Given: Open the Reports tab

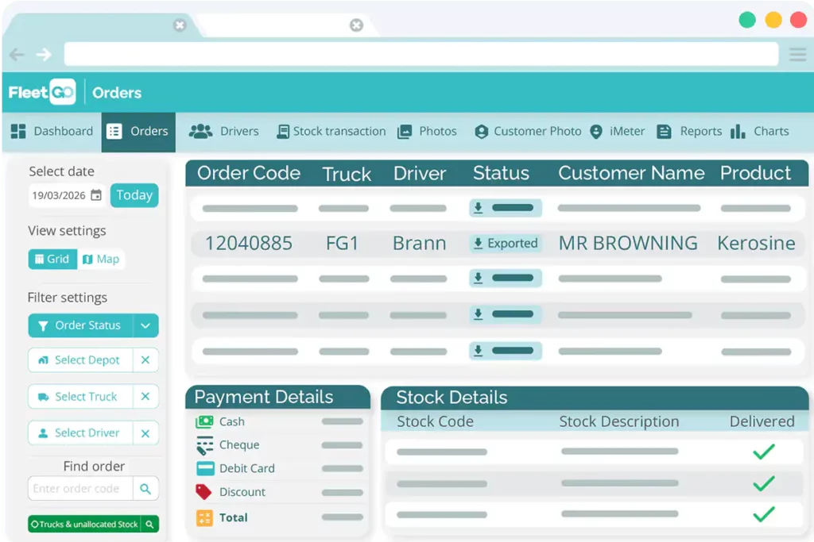Looking at the screenshot, I should [x=689, y=131].
